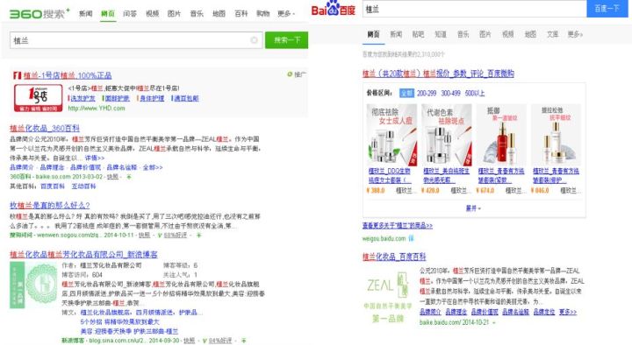Click the red 1号店 favicon before ad title

click(x=17, y=75)
